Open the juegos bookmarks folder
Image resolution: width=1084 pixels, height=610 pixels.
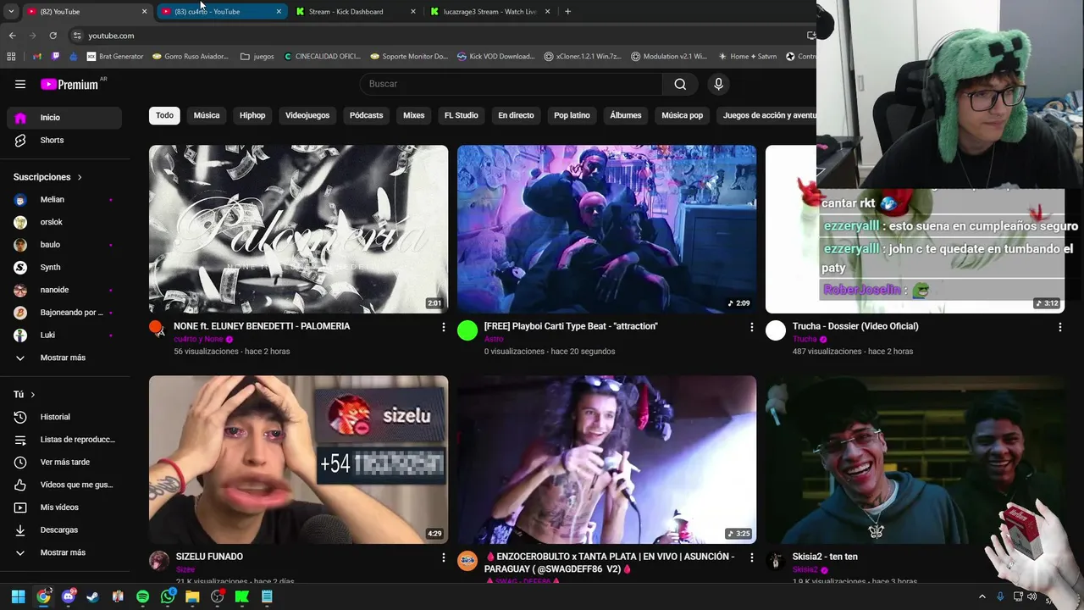point(257,57)
